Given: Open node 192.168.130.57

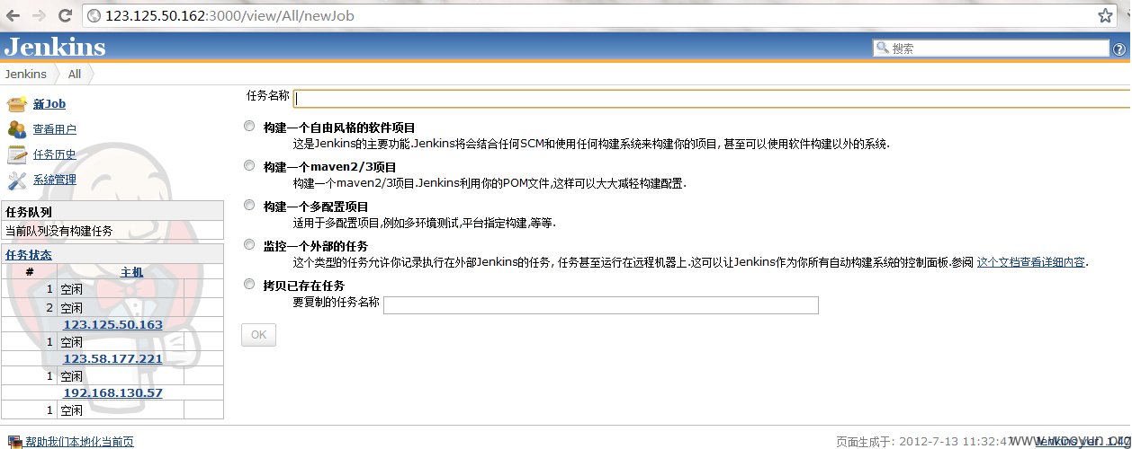Looking at the screenshot, I should click(x=112, y=392).
